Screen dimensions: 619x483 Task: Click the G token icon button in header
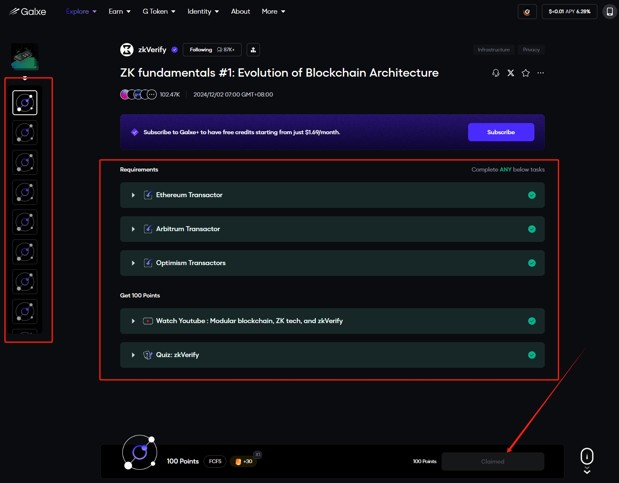[527, 12]
